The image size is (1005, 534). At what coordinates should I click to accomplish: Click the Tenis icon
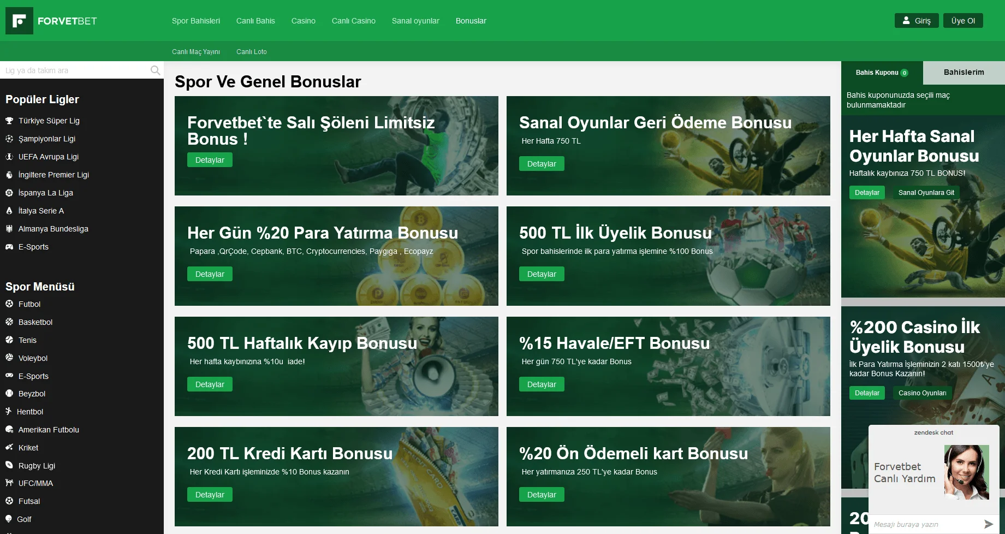click(9, 340)
